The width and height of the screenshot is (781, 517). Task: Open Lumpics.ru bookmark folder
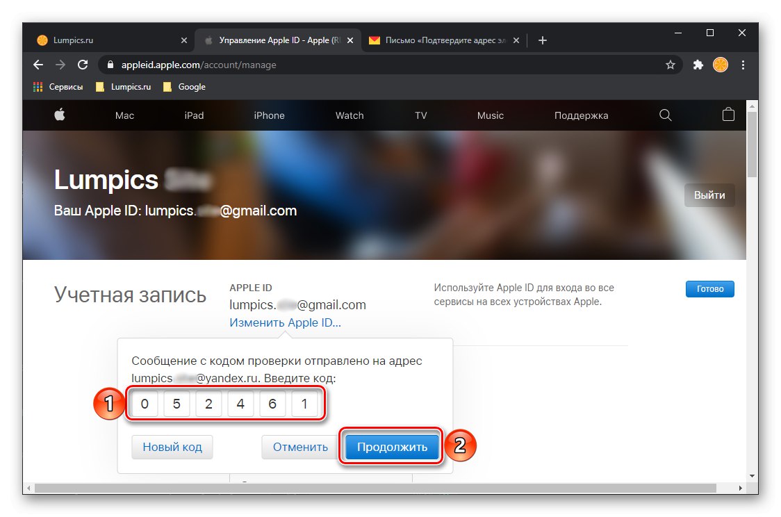(x=124, y=87)
